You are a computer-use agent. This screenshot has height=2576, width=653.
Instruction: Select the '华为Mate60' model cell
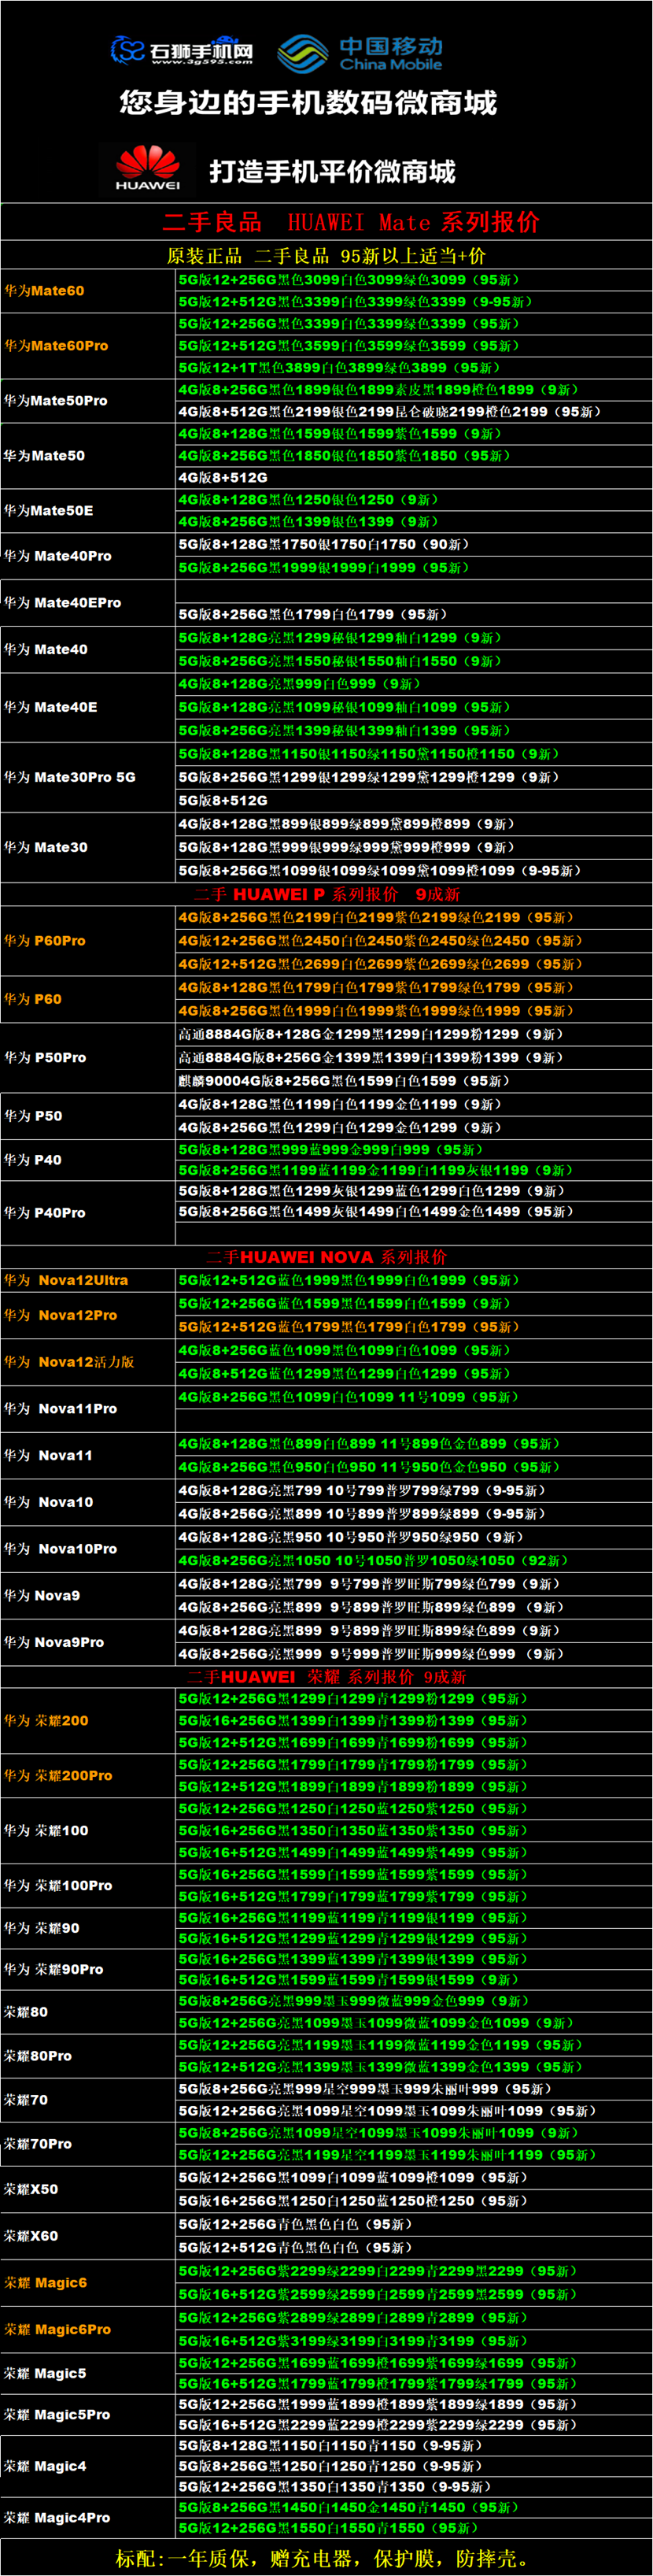[88, 291]
